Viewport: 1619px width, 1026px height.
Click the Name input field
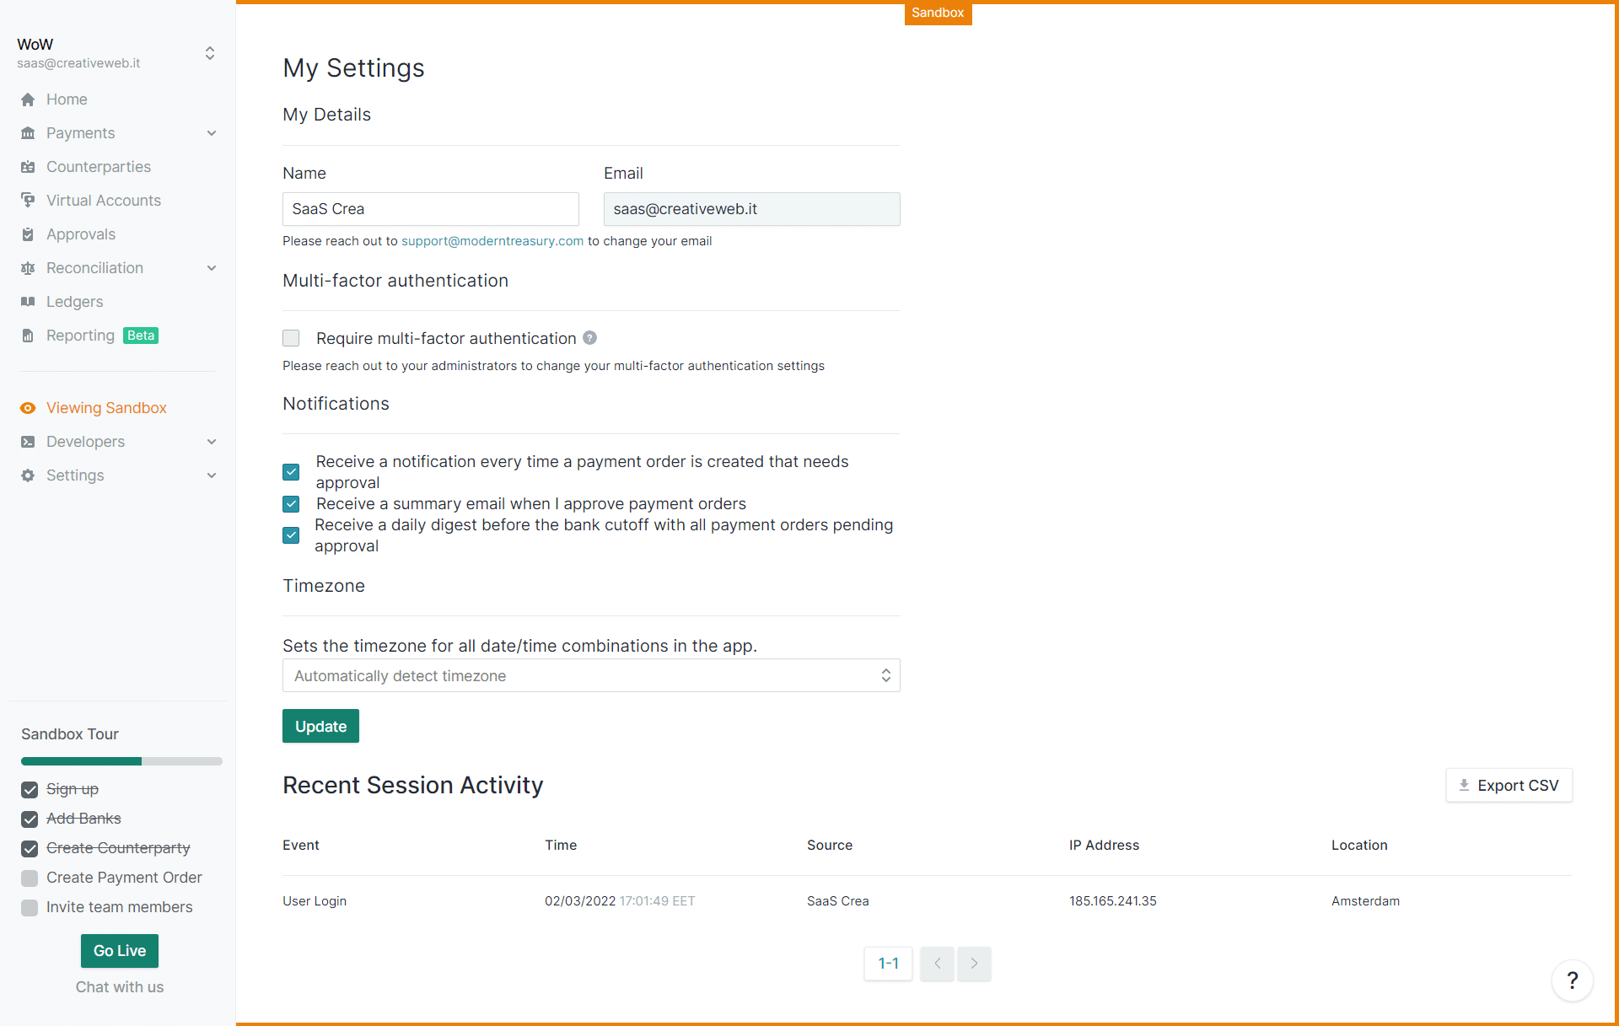[429, 209]
